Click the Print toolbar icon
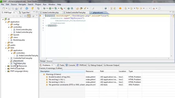 [x=16, y=8]
